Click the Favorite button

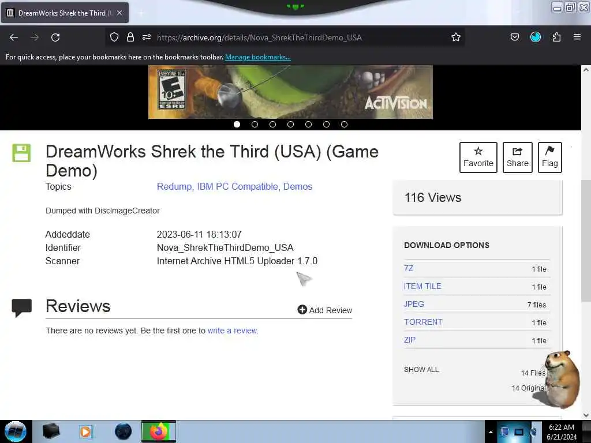pyautogui.click(x=478, y=157)
